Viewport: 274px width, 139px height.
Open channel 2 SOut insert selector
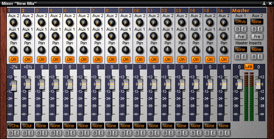point(28,126)
